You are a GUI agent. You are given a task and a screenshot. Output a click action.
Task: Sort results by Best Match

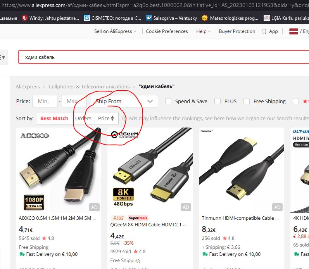(54, 118)
